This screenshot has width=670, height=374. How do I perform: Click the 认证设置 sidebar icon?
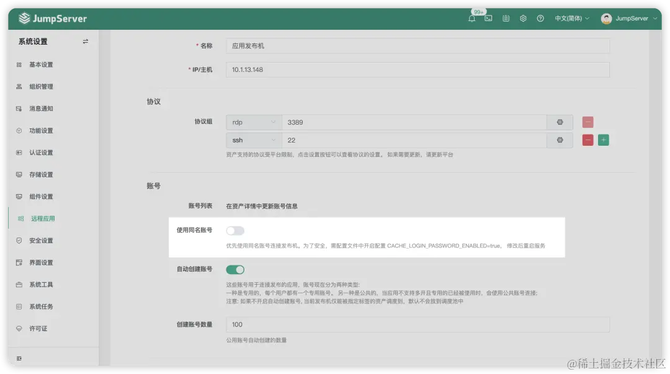tap(19, 153)
